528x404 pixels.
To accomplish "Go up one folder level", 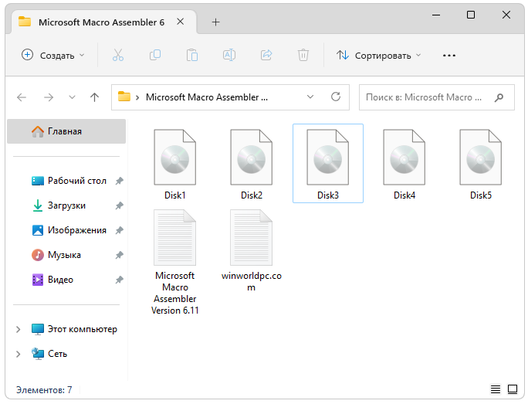I will (95, 97).
